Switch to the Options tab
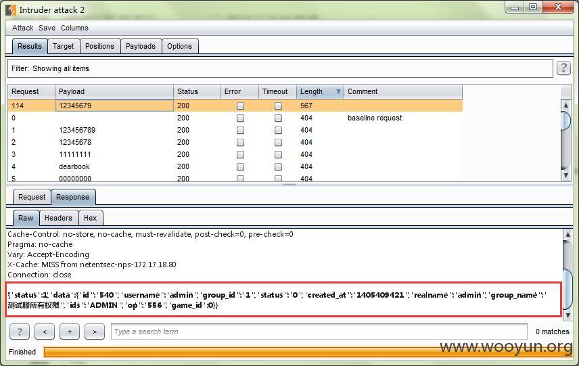This screenshot has width=579, height=366. pyautogui.click(x=179, y=46)
